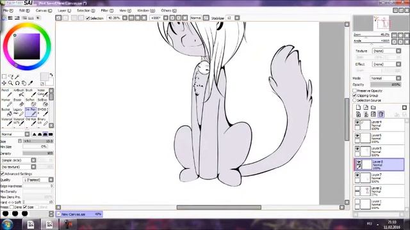Select the magic wand tool
410x230 pixels.
point(17,77)
